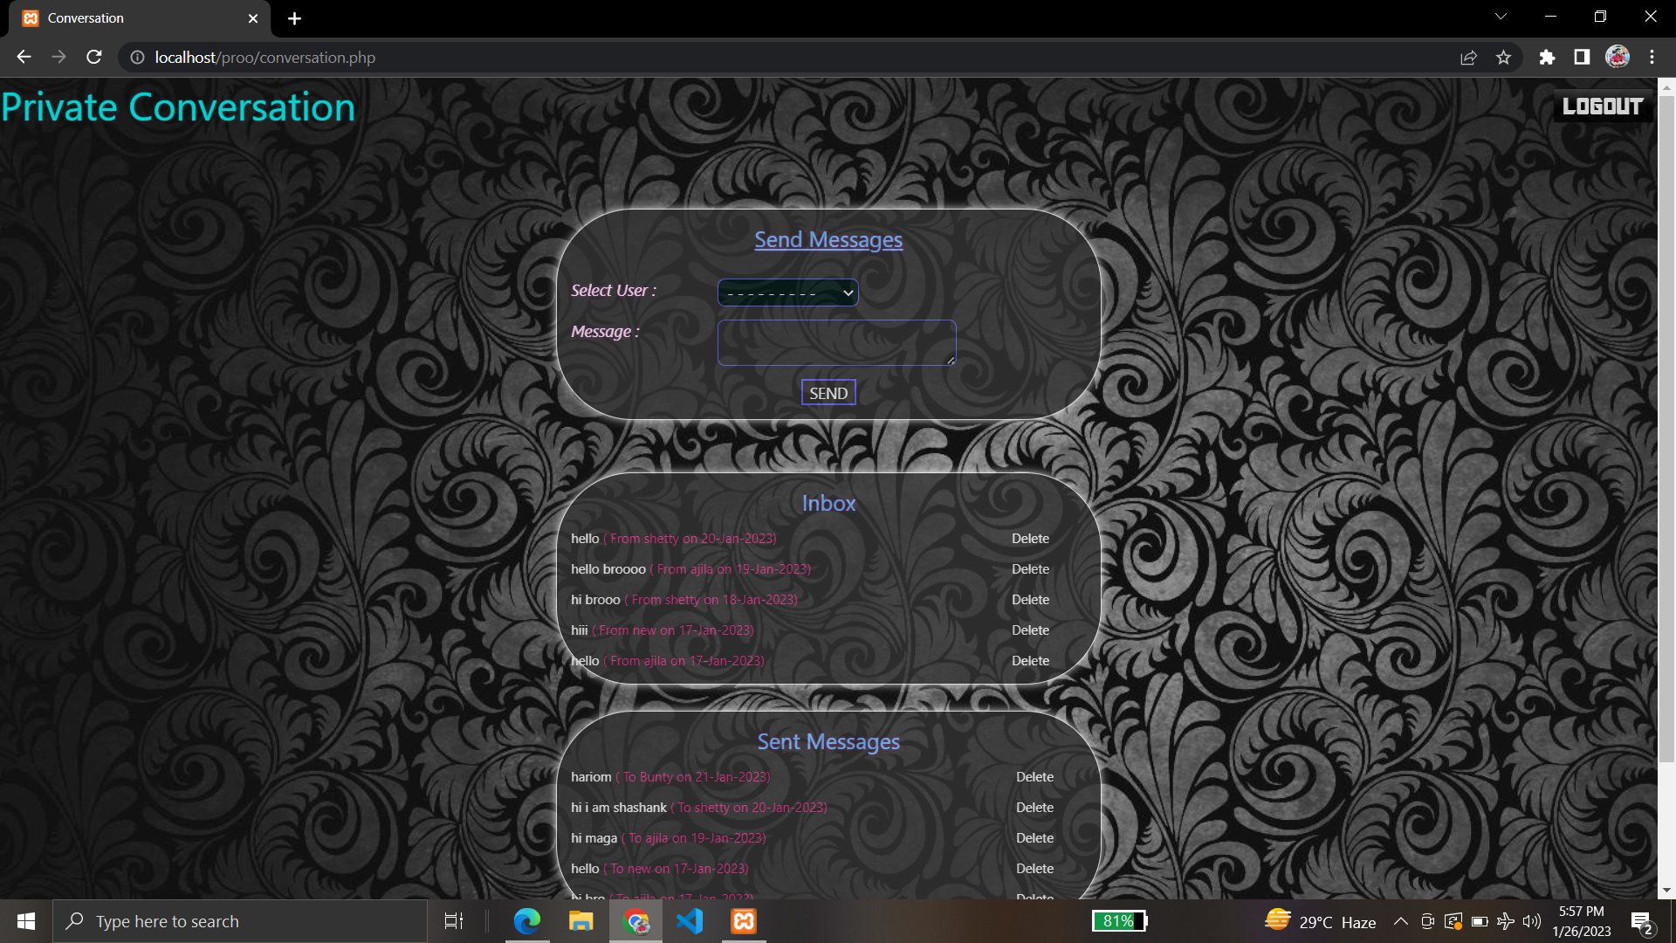Click the LOGOUT button
The height and width of the screenshot is (943, 1676).
click(x=1603, y=106)
